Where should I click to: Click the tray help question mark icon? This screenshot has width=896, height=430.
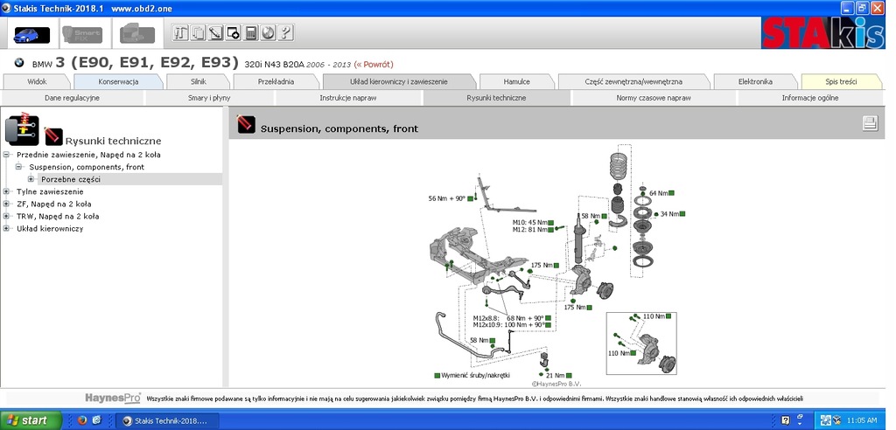785,420
